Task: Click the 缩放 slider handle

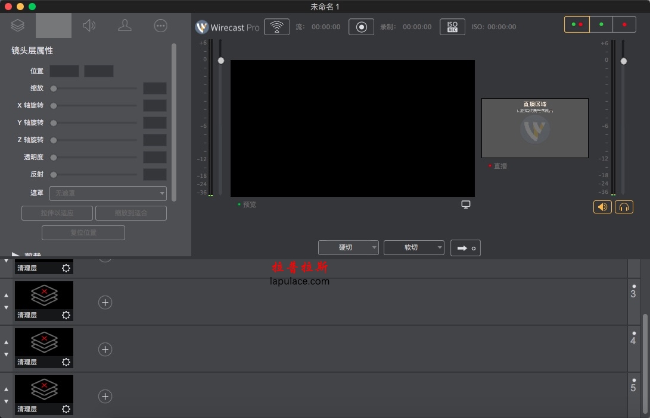Action: [54, 89]
